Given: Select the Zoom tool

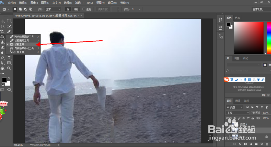Looking at the screenshot, I should pyautogui.click(x=9, y=68).
